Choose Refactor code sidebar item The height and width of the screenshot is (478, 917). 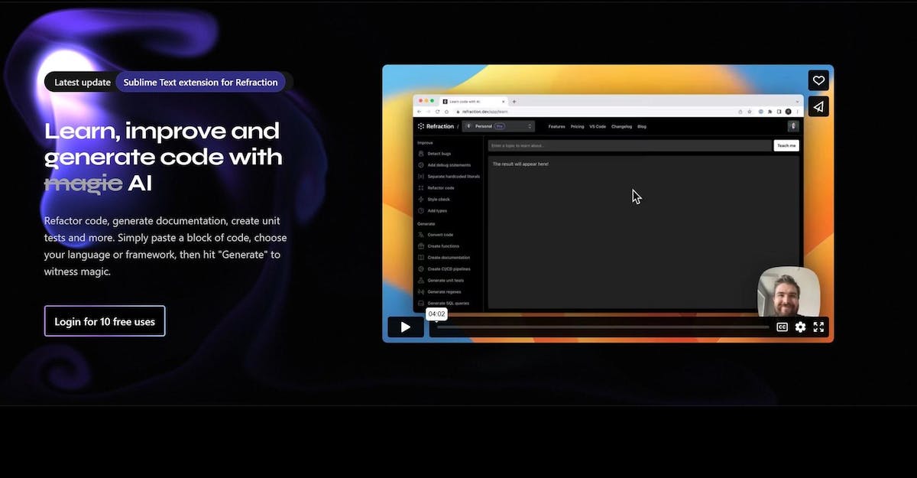[440, 188]
